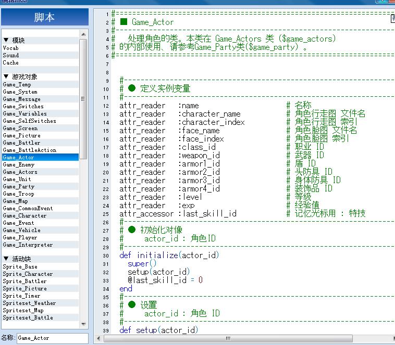
Task: Click the :exp attribute line
Action: 157,206
